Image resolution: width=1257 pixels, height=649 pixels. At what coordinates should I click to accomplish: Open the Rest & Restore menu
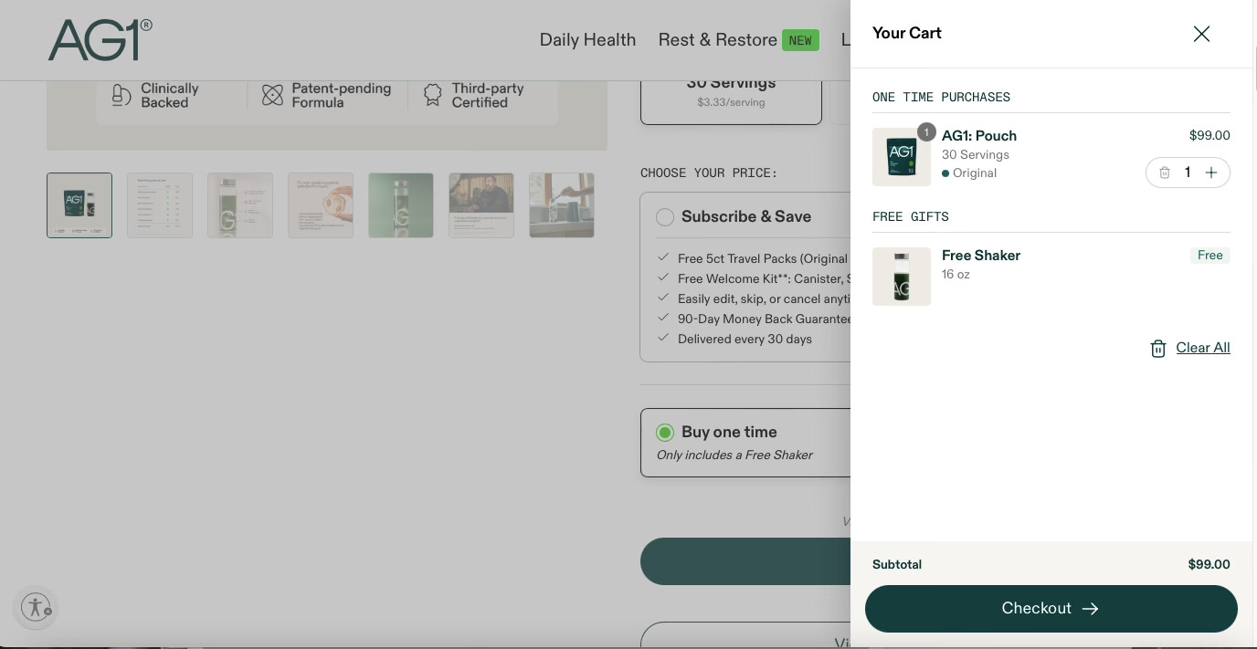717,39
